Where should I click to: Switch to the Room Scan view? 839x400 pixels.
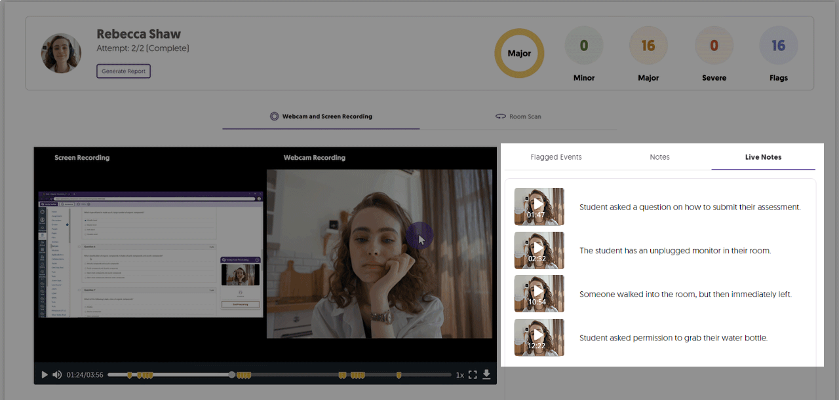tap(518, 117)
